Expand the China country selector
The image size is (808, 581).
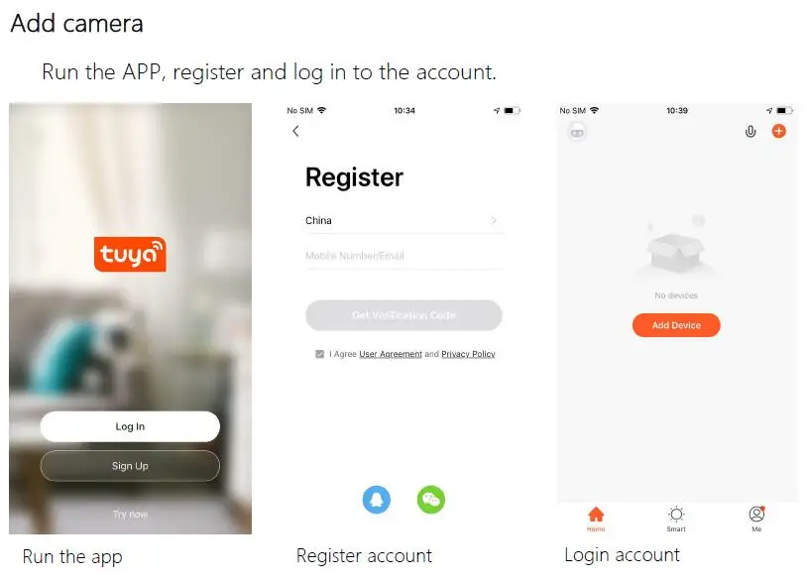[x=404, y=221]
